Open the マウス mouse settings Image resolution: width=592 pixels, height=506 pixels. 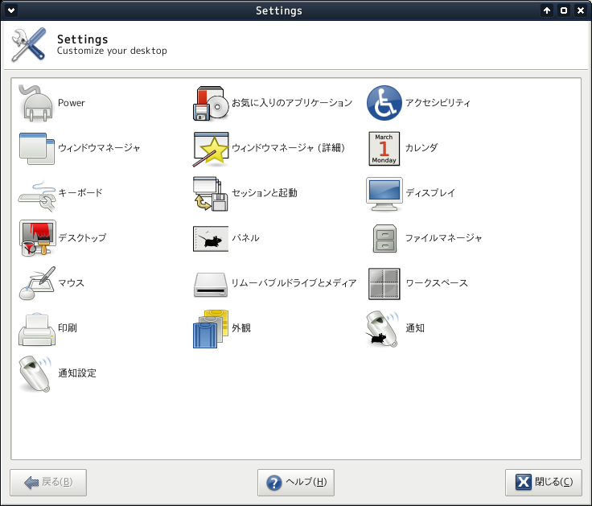36,283
